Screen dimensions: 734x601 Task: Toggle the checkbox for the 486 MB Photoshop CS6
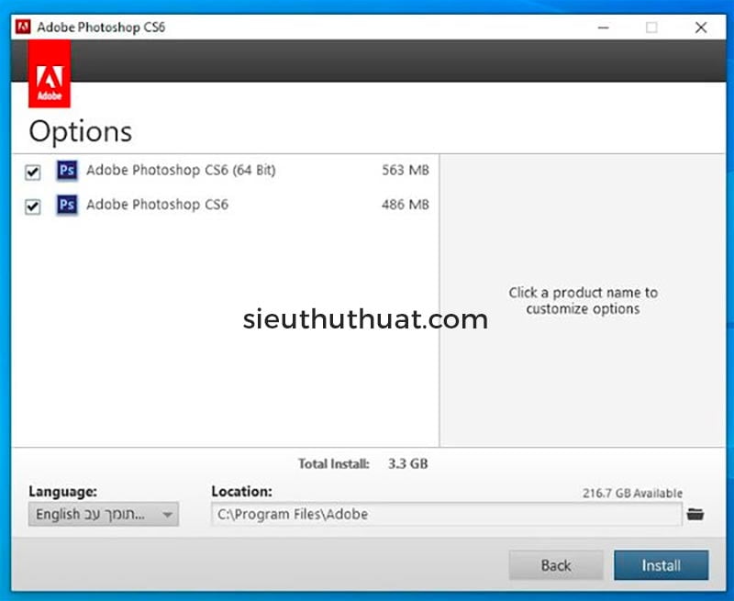[x=33, y=206]
